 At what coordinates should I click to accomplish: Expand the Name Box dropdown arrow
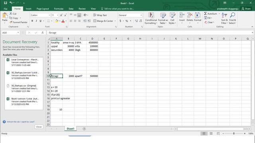[18, 33]
